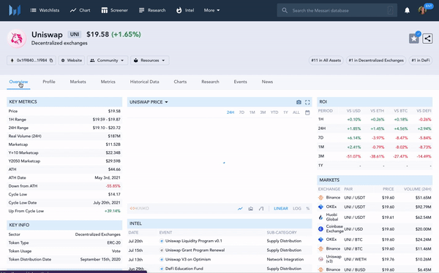Click the search magnifier icon
This screenshot has width=439, height=273.
[285, 10]
